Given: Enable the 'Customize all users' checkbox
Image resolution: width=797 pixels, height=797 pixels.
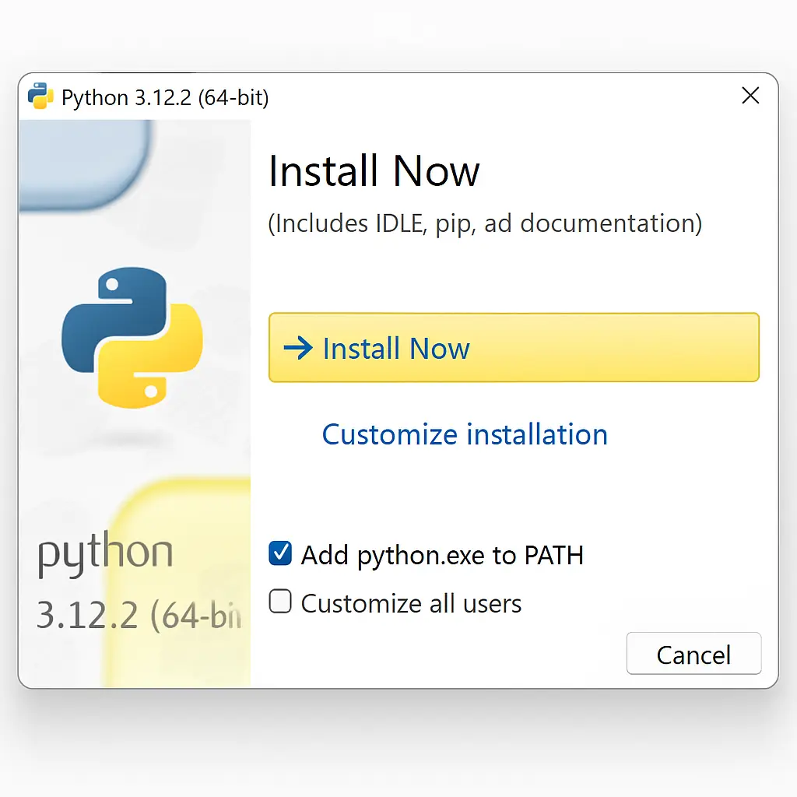Looking at the screenshot, I should [x=280, y=602].
